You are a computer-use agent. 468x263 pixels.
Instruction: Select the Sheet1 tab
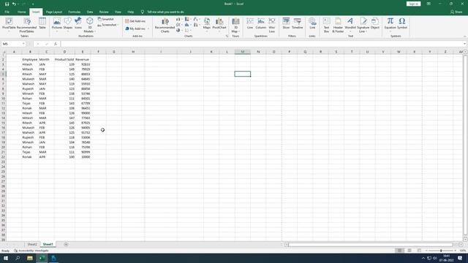click(x=48, y=244)
